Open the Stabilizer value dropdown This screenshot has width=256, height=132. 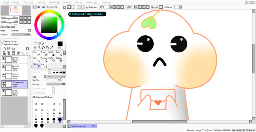click(x=180, y=7)
